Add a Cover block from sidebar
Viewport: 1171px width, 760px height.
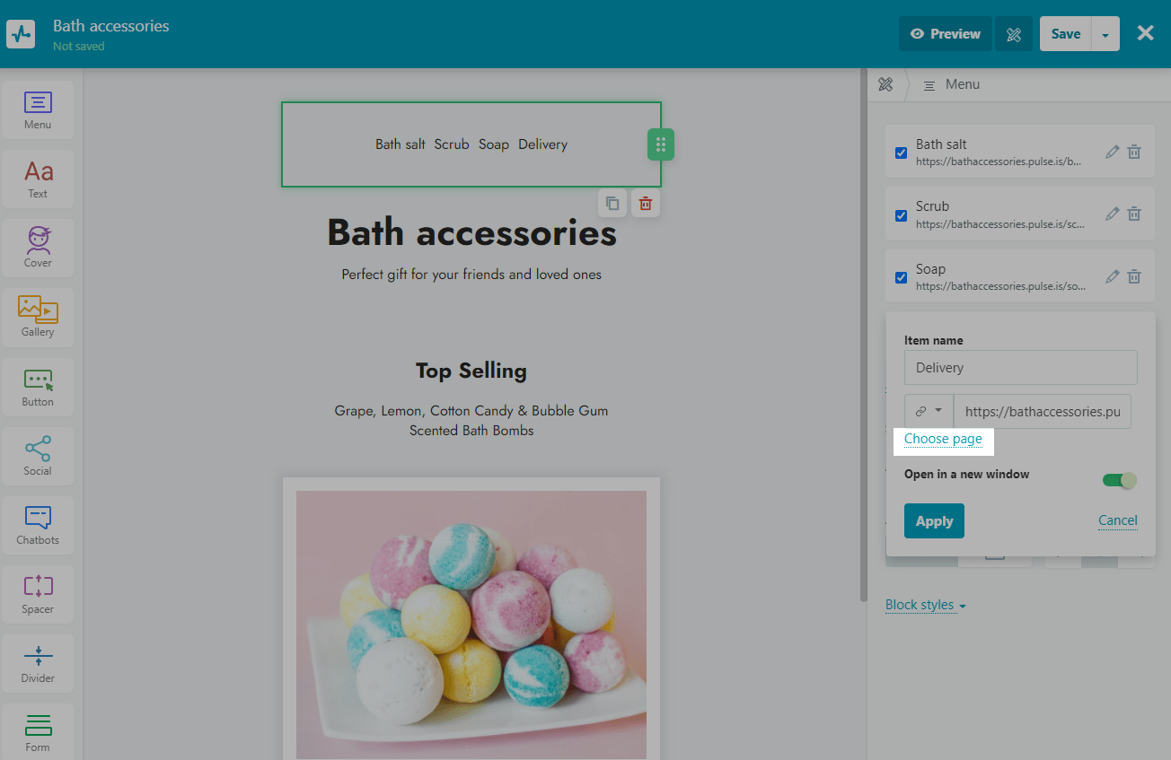(38, 247)
